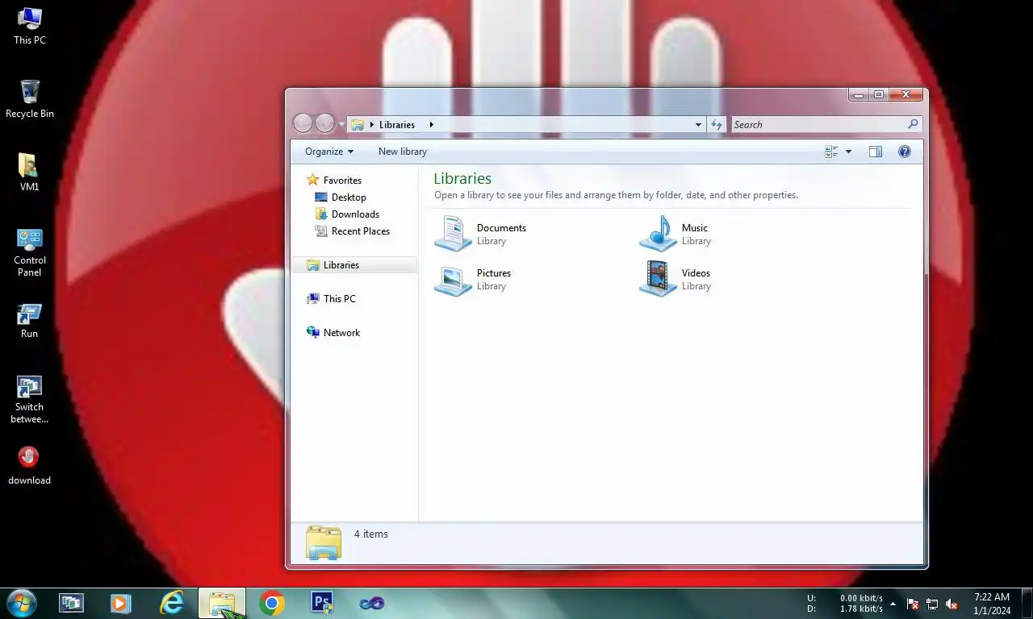Open the blue infinity app on taskbar

[x=372, y=603]
